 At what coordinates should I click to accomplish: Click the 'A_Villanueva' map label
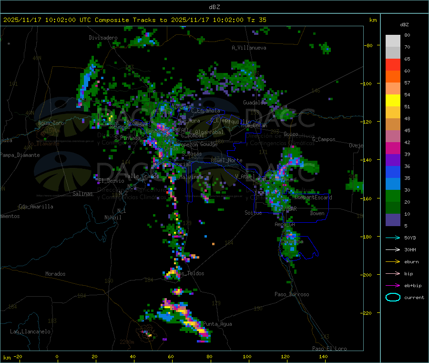249,48
